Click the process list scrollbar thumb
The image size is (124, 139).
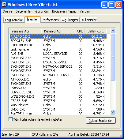coord(113,57)
